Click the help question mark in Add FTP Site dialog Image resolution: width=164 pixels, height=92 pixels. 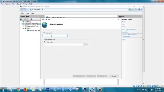(x=113, y=19)
